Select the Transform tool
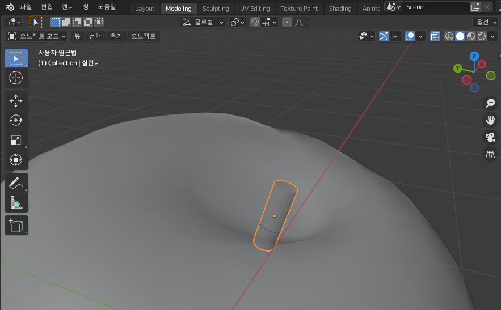Image resolution: width=501 pixels, height=310 pixels. 16,160
